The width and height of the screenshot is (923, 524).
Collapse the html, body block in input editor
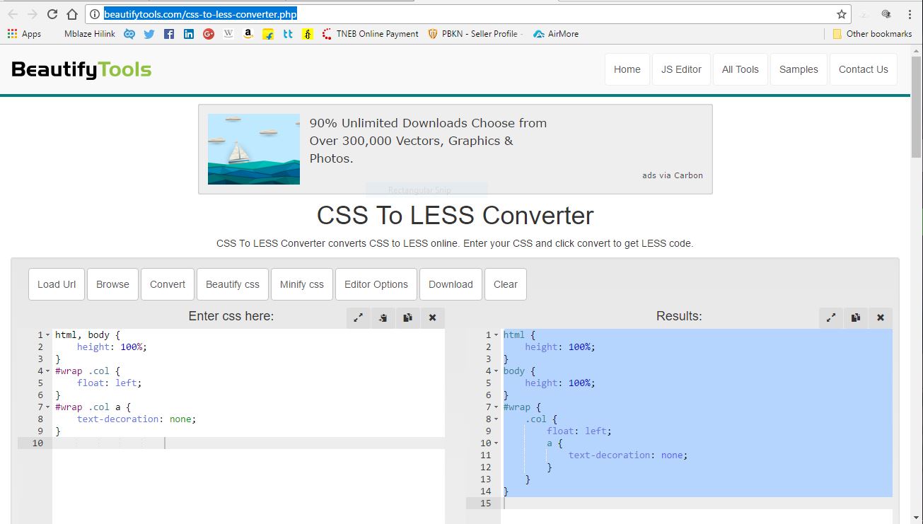(x=47, y=335)
